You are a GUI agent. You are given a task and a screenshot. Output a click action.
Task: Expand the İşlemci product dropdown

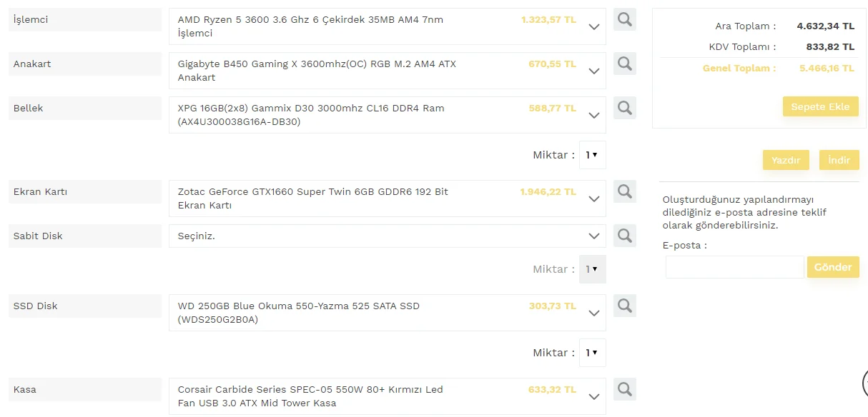593,27
